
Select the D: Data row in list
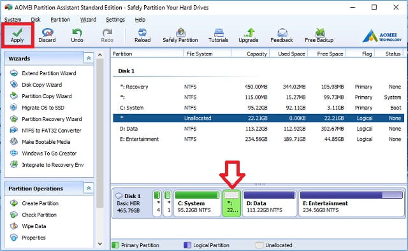259,129
